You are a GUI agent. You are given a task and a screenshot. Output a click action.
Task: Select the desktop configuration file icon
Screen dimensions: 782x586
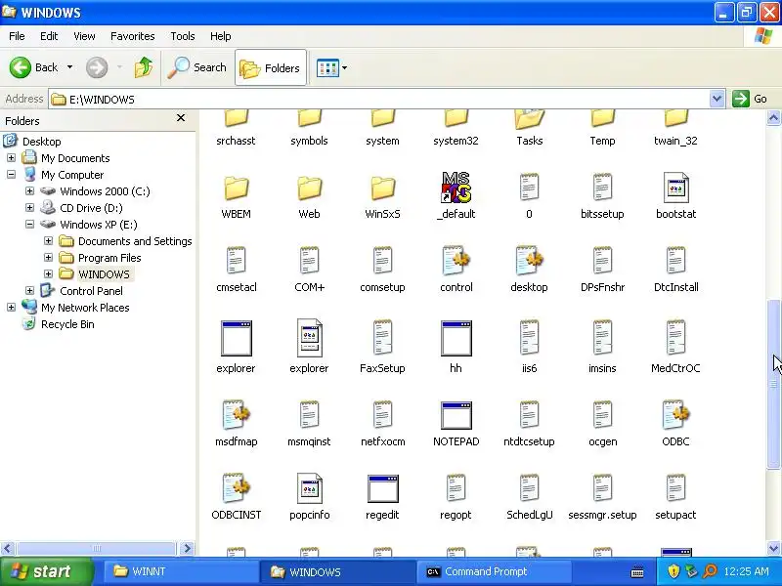coord(529,260)
